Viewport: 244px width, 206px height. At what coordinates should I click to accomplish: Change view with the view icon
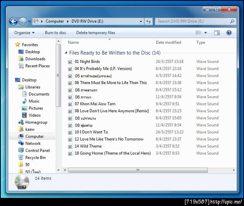[198, 33]
